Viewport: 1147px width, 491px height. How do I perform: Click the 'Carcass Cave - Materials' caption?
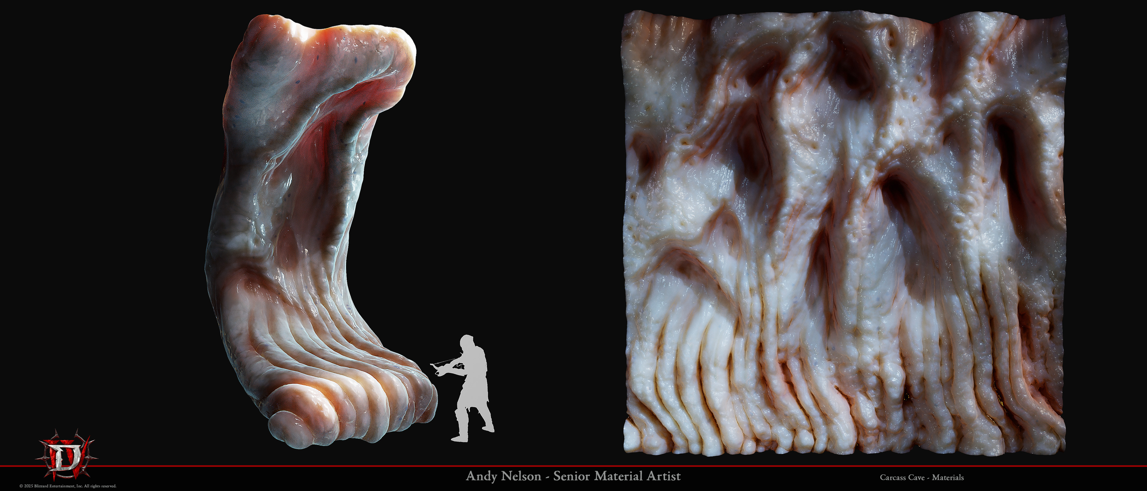click(x=922, y=478)
